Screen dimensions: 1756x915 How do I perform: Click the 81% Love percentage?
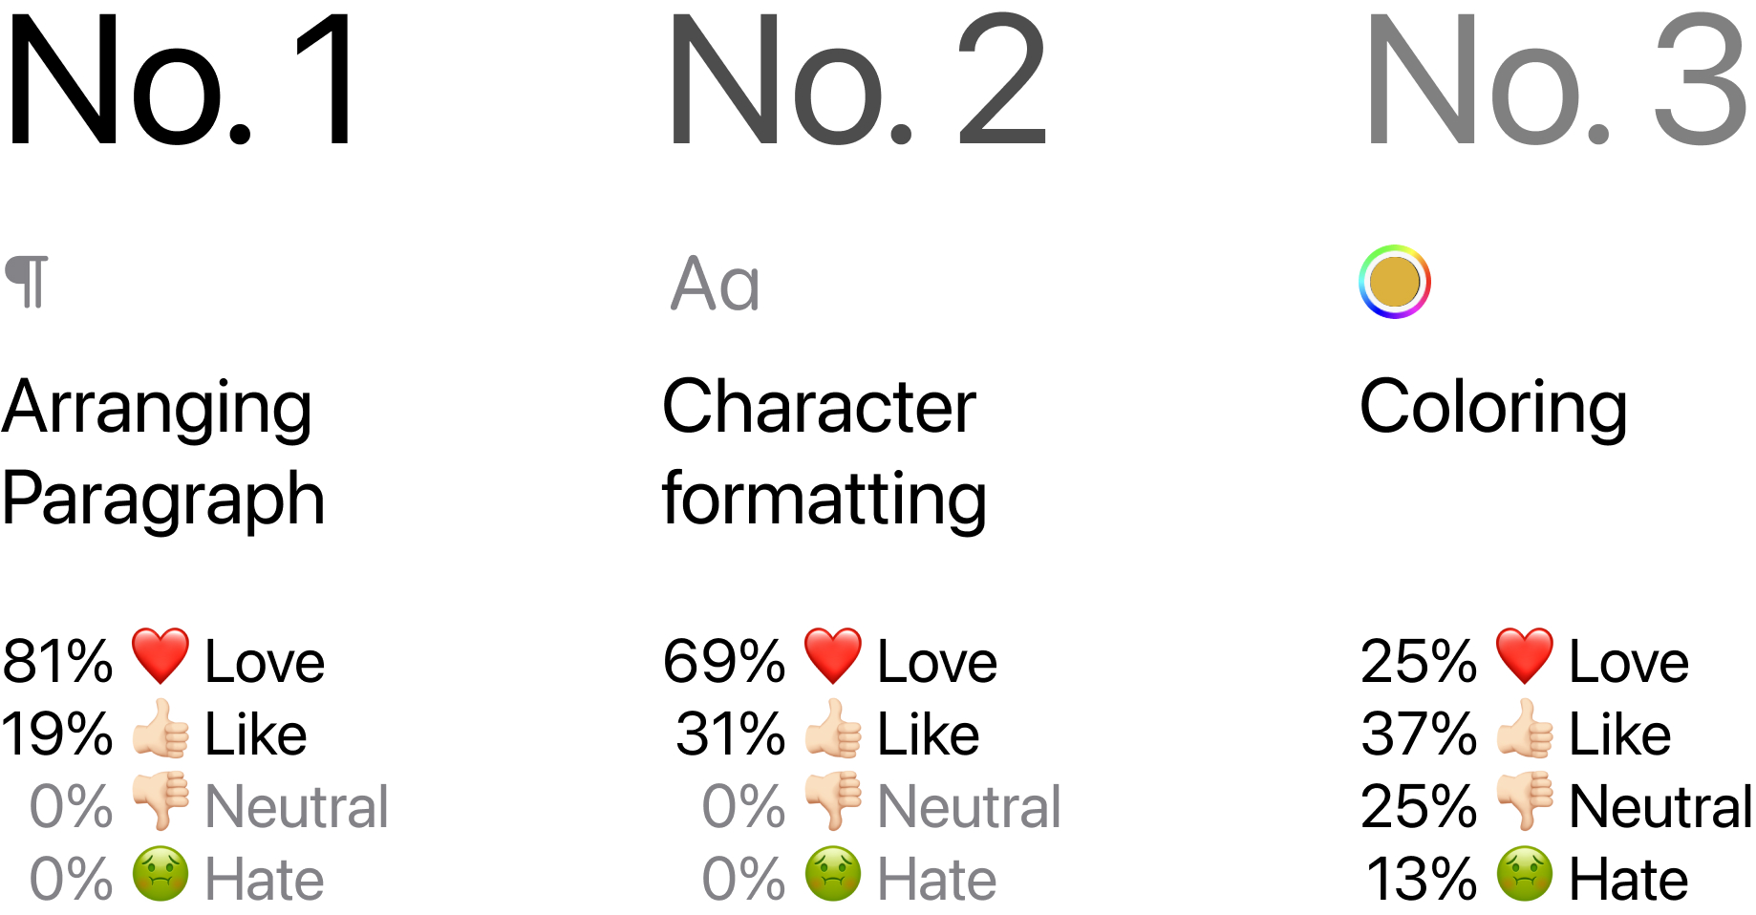click(x=57, y=661)
